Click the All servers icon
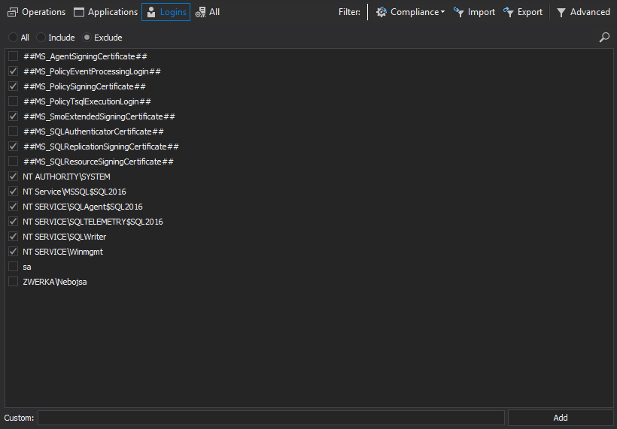 [x=200, y=12]
